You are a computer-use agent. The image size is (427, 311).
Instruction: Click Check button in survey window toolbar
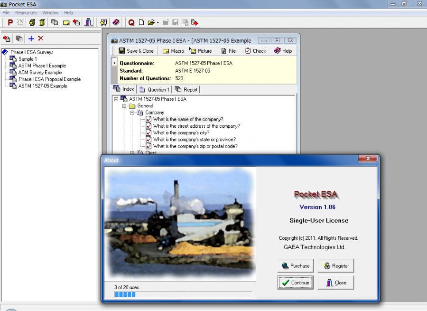pos(255,51)
